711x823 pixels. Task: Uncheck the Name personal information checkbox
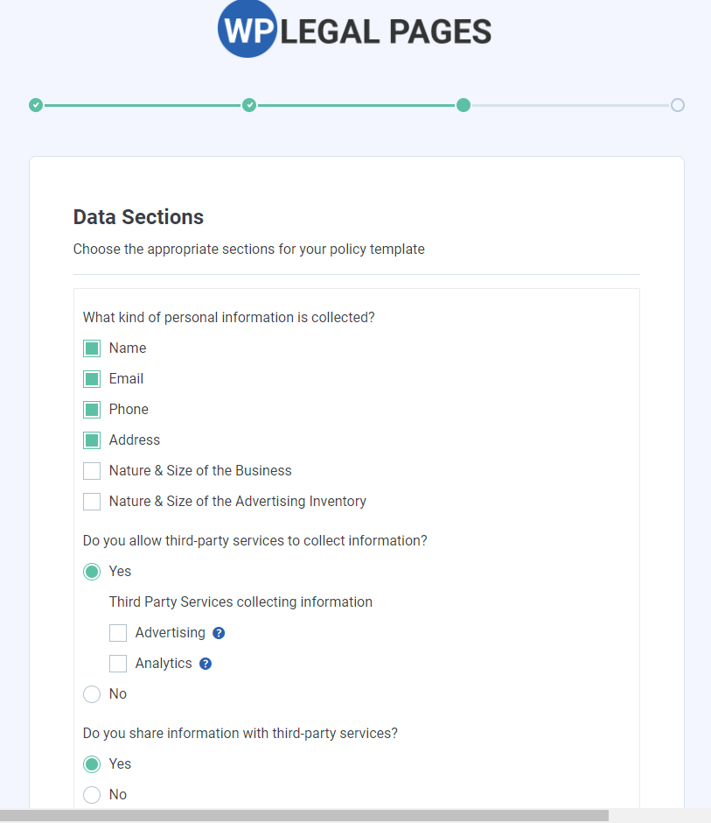point(91,348)
